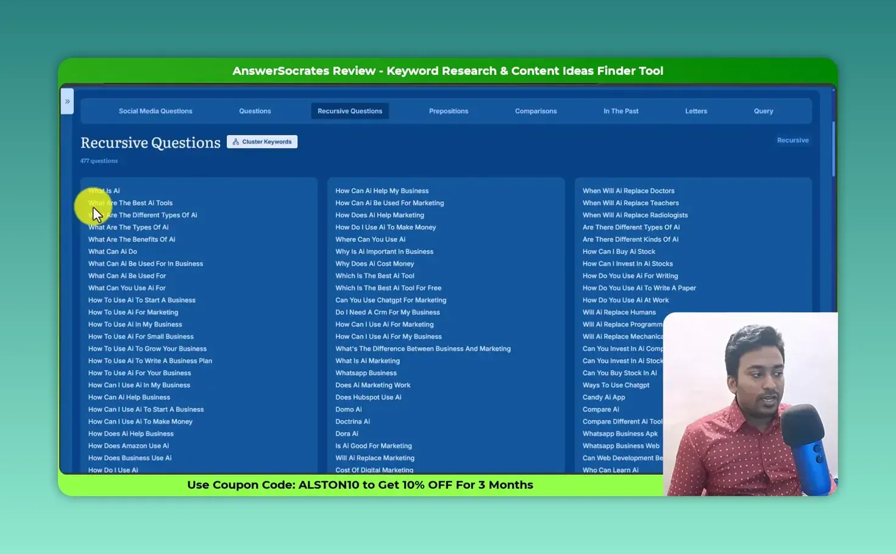Click 'Is Ai Good For Marketing'
The image size is (896, 554).
click(374, 447)
